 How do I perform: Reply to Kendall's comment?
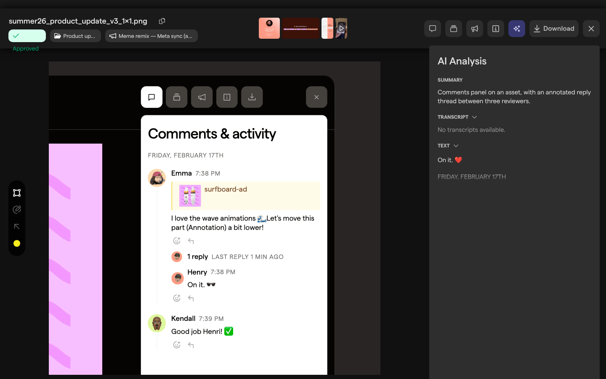click(x=191, y=345)
